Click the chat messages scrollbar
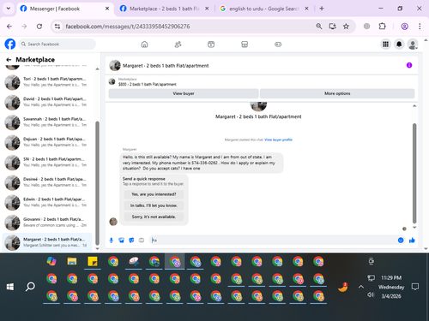 (414, 173)
